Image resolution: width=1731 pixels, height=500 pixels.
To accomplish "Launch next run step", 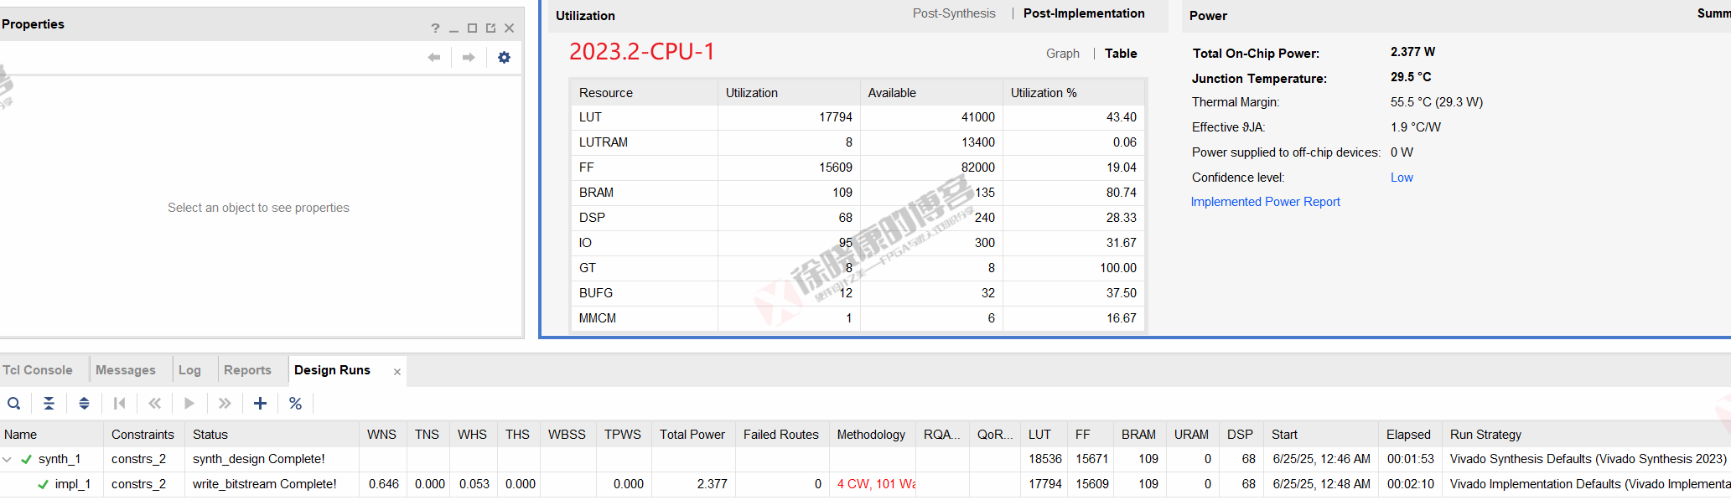I will point(225,404).
